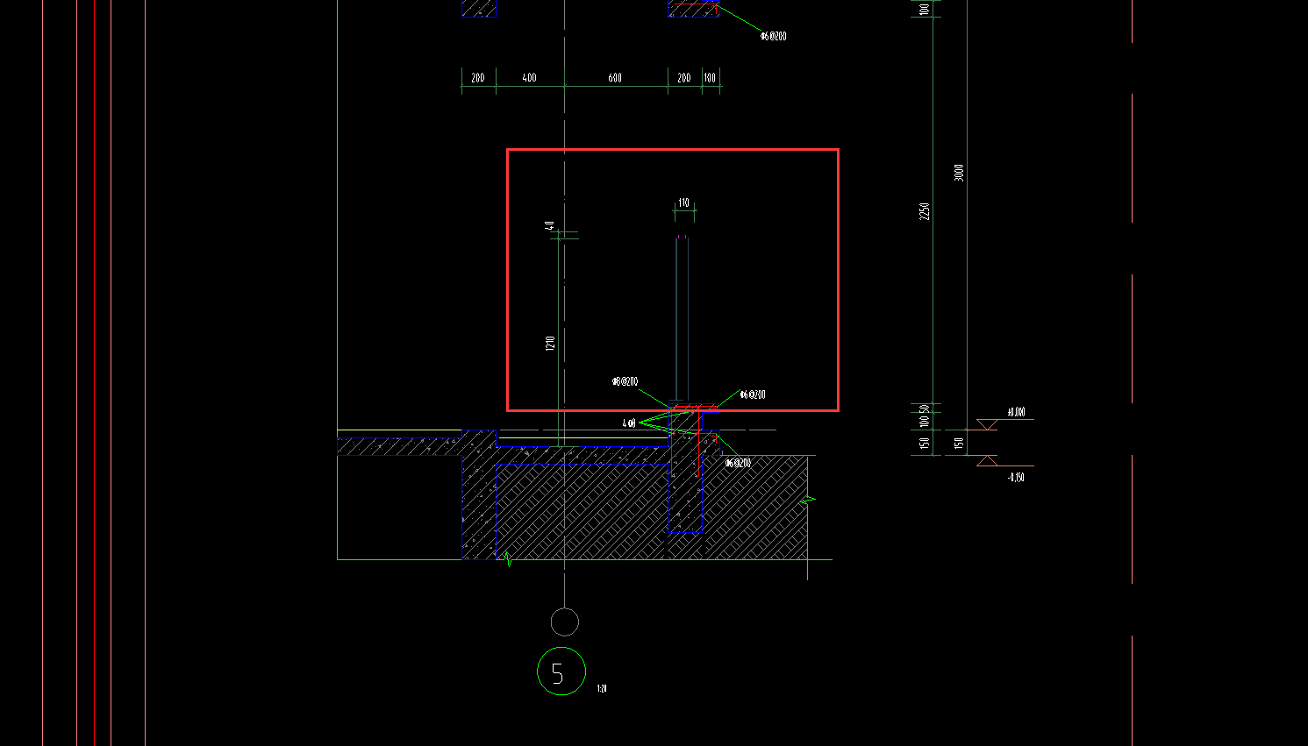Viewport: 1308px width, 746px height.
Task: Select the 100 dimension at top right
Action: pyautogui.click(x=925, y=10)
